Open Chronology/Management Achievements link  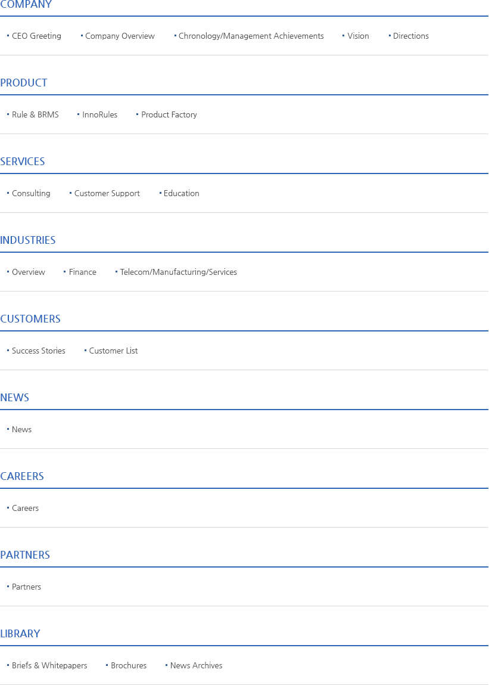[251, 36]
